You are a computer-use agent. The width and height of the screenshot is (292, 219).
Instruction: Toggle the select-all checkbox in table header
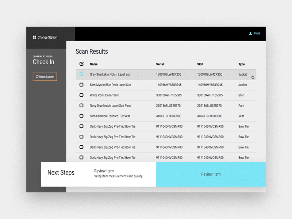[81, 64]
